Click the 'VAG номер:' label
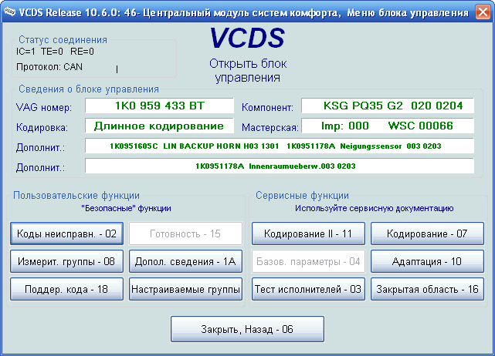495x356 pixels. [x=44, y=107]
